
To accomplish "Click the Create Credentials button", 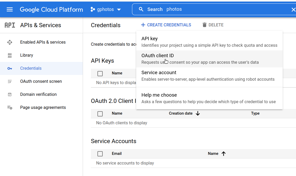I will (x=166, y=25).
